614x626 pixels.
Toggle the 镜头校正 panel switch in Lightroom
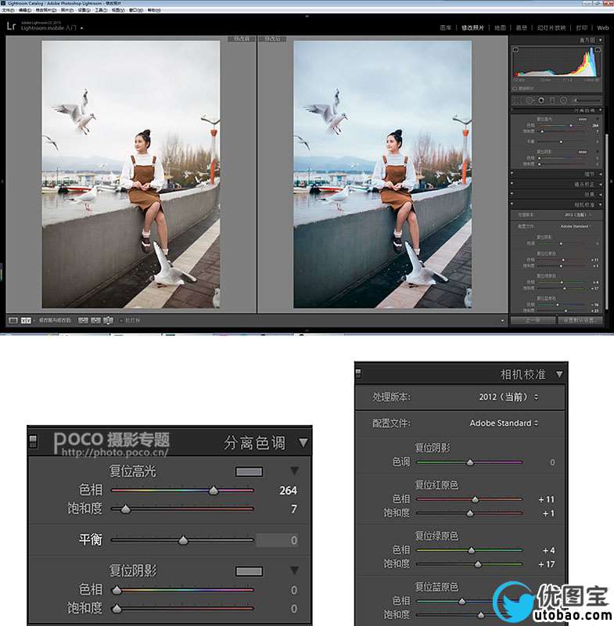click(512, 184)
